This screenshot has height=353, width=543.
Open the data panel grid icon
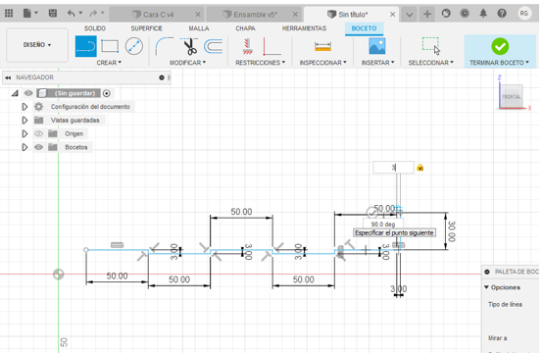pyautogui.click(x=9, y=14)
